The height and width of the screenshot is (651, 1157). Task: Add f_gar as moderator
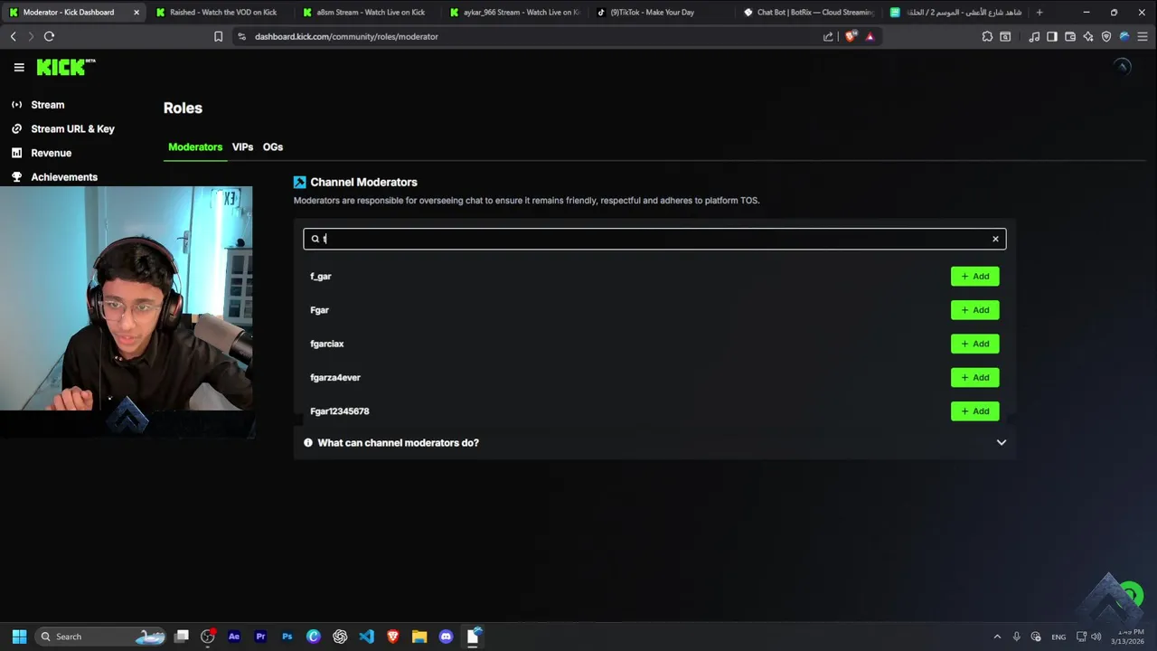pos(974,276)
